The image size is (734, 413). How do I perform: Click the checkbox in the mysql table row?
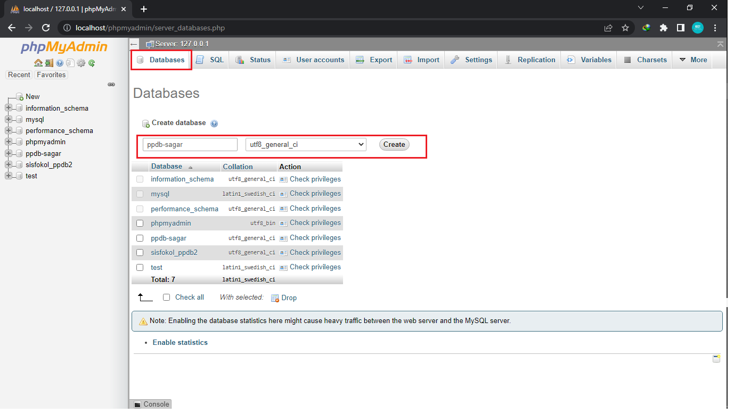click(x=140, y=194)
